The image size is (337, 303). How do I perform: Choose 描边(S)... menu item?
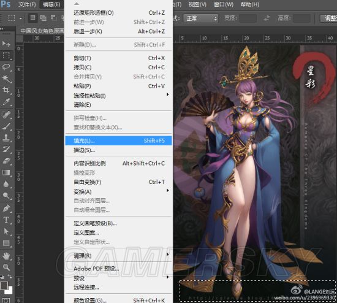(118, 150)
